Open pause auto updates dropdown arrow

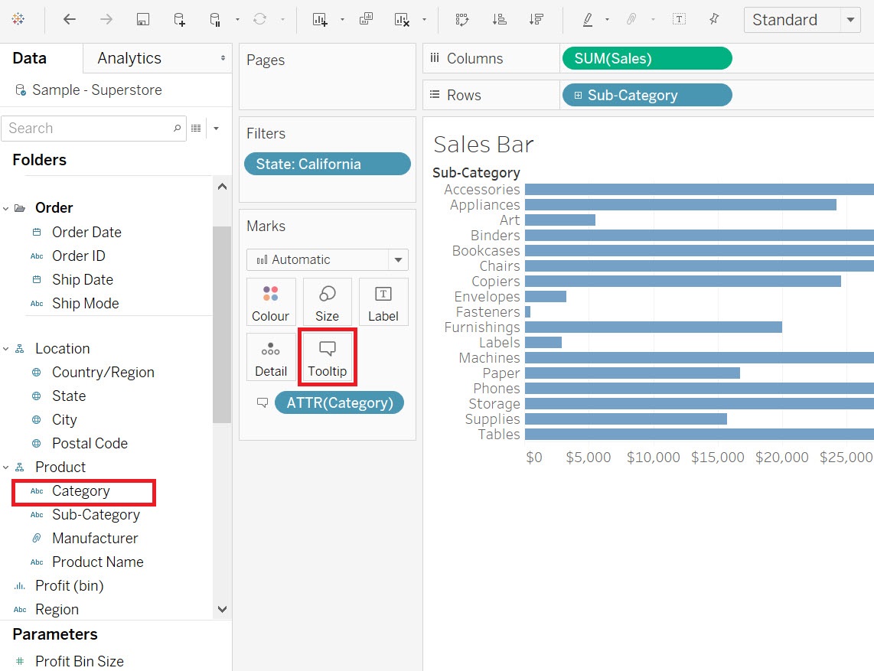tap(237, 19)
